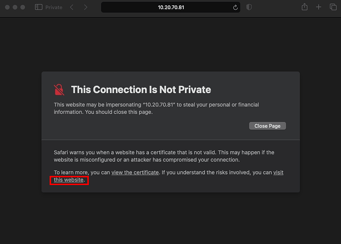Click the Private browsing label
The width and height of the screenshot is (341, 244).
[54, 7]
